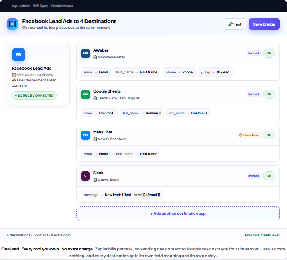Click the clock icon in 1 hour later
The image size is (287, 260).
pos(240,135)
